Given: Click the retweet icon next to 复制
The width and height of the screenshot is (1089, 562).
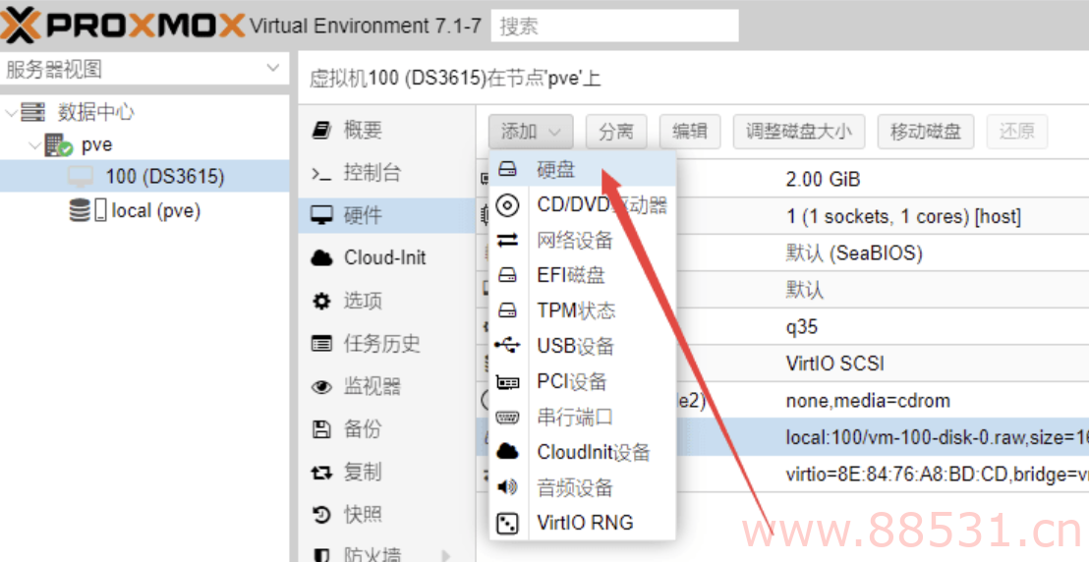Looking at the screenshot, I should 320,473.
